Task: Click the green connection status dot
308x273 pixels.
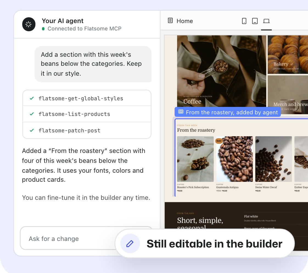Action: tap(43, 29)
